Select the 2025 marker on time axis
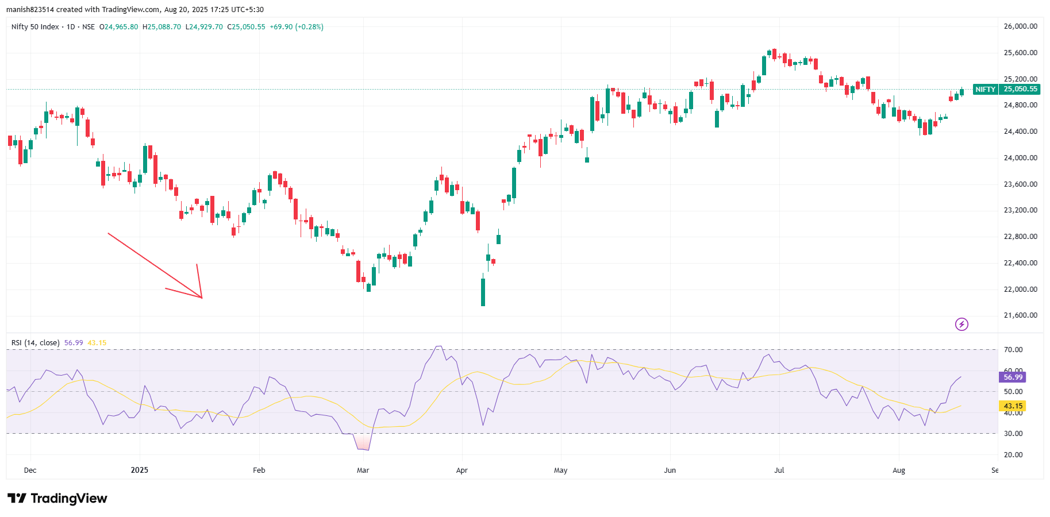 [139, 470]
